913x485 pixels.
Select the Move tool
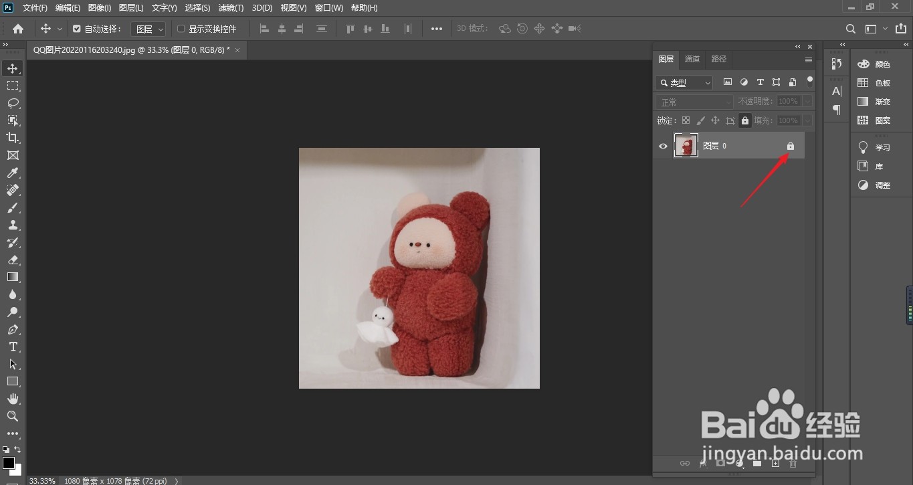(x=13, y=68)
